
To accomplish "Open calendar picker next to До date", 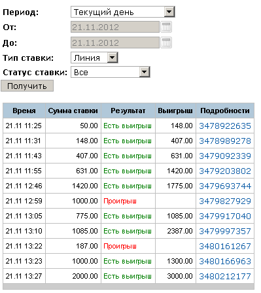I will coord(166,43).
